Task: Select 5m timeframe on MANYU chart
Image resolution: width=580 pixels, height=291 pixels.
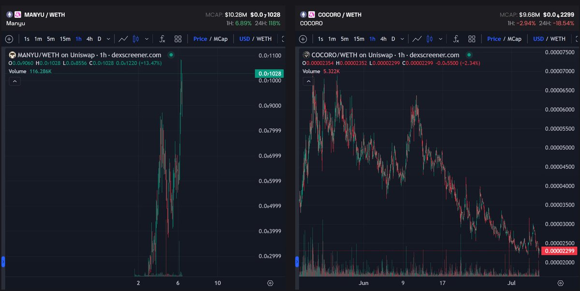Action: click(x=50, y=39)
